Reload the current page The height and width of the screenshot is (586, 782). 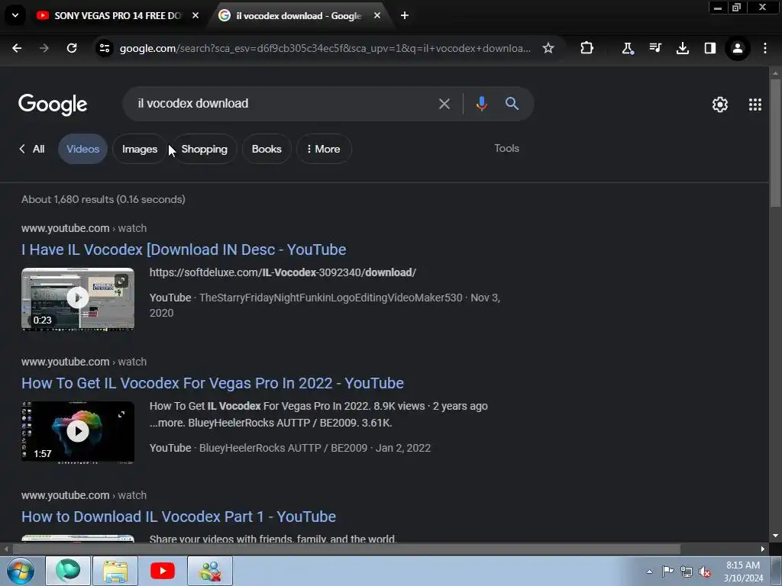pyautogui.click(x=72, y=48)
